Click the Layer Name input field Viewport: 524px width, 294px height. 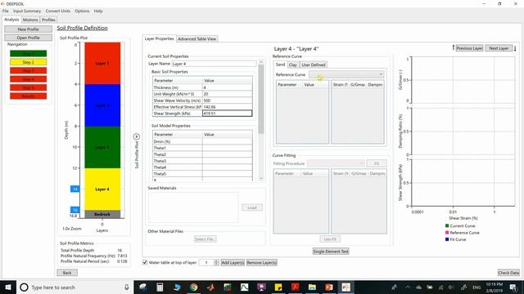coord(214,64)
